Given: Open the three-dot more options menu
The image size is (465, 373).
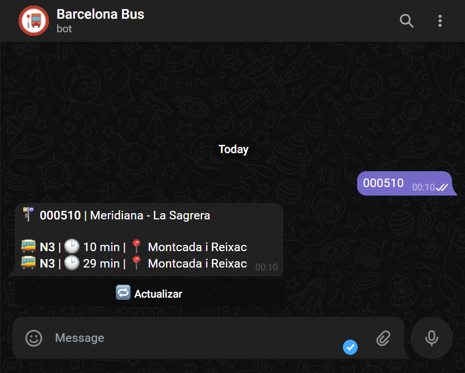Looking at the screenshot, I should [439, 21].
